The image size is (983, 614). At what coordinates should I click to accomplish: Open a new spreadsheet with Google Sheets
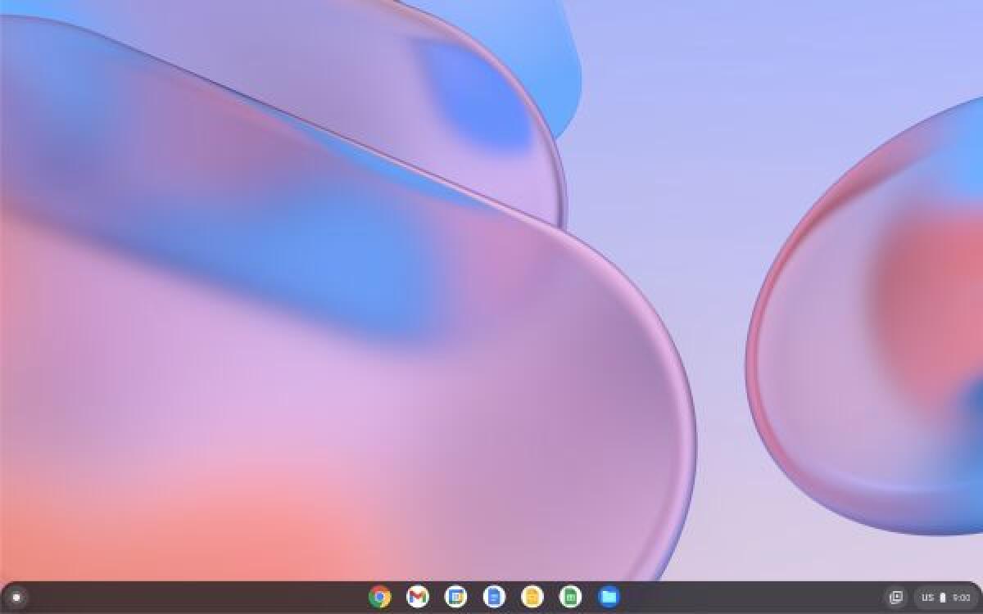[x=569, y=597]
